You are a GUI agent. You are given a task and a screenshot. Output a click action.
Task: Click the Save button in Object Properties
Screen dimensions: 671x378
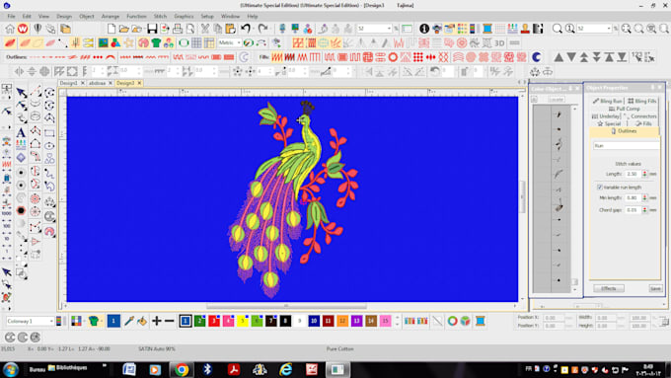click(x=655, y=288)
